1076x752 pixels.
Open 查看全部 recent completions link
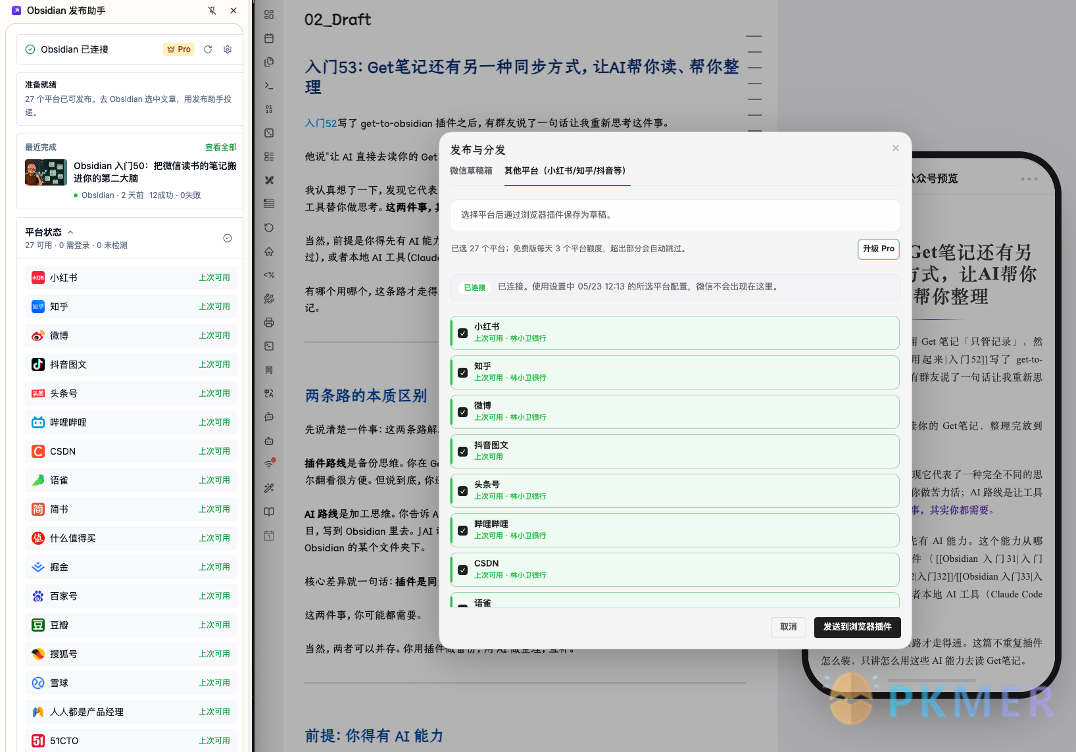[220, 147]
